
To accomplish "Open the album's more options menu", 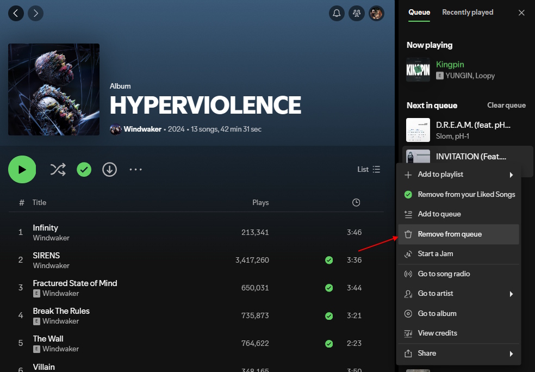I will pyautogui.click(x=135, y=169).
